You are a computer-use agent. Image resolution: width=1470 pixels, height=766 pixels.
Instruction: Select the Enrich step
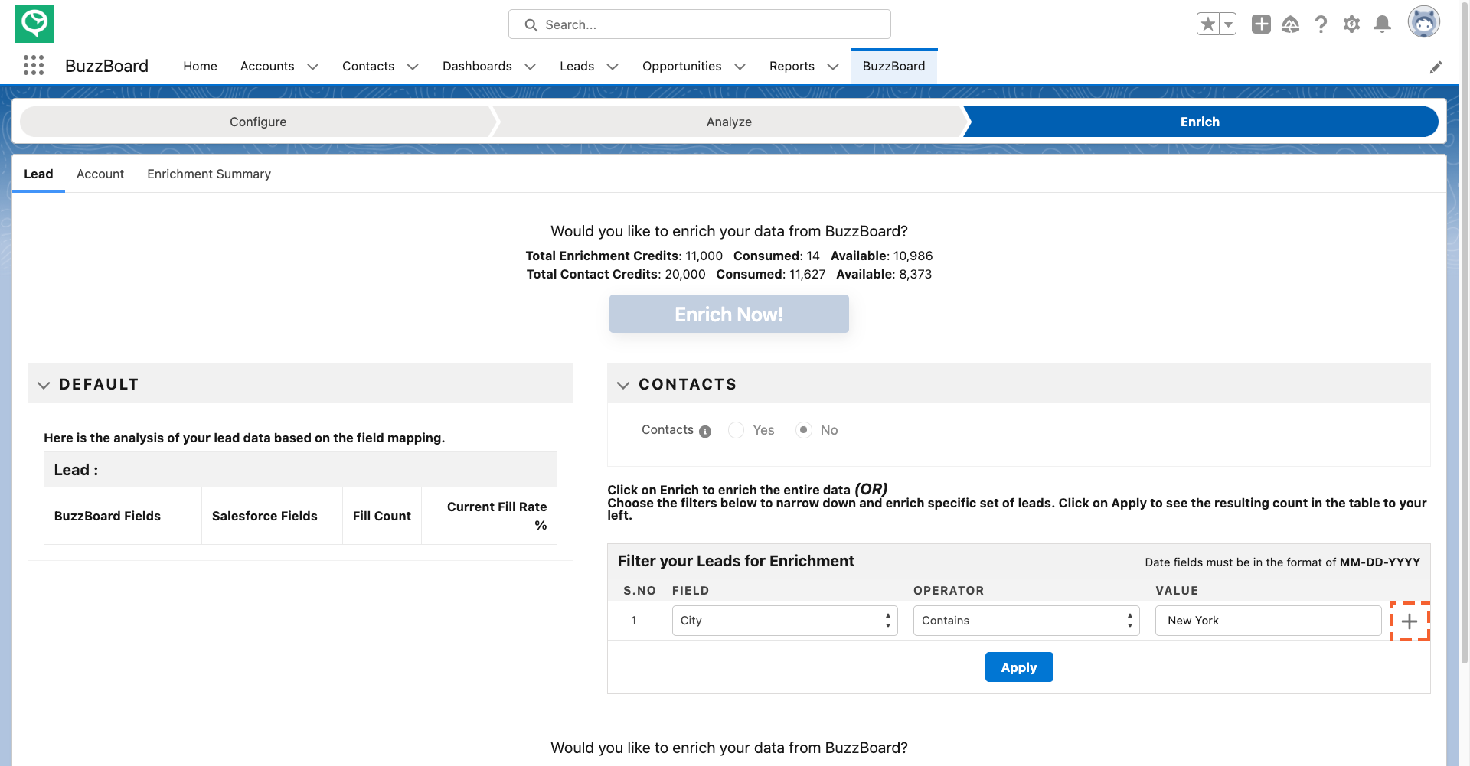click(x=1200, y=122)
